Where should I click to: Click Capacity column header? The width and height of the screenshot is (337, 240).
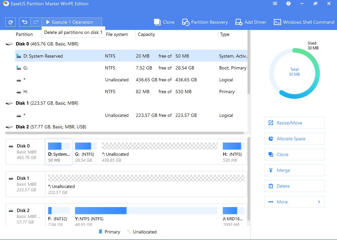pos(146,34)
